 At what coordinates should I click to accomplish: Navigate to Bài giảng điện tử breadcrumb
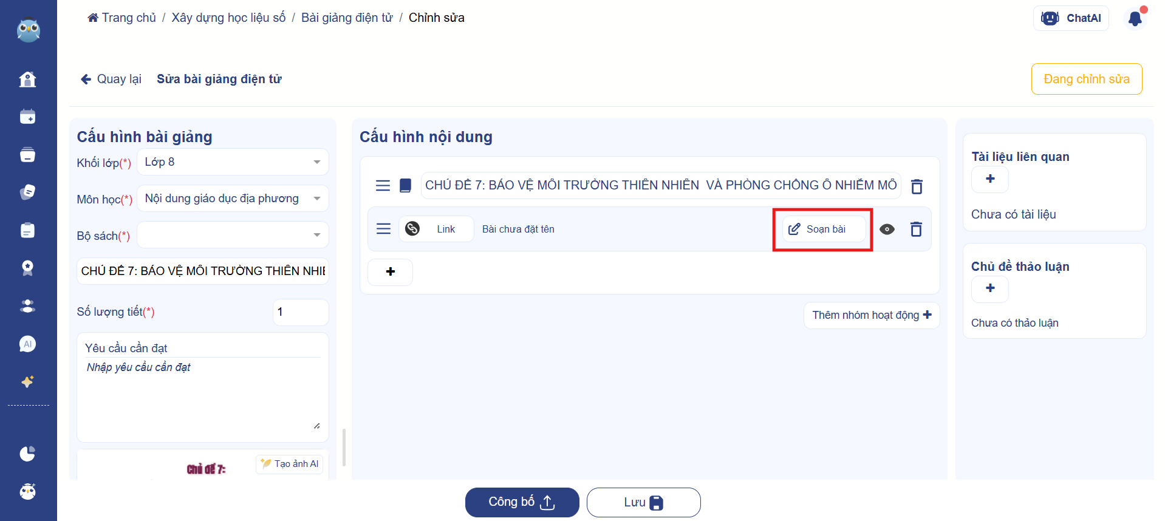point(347,18)
